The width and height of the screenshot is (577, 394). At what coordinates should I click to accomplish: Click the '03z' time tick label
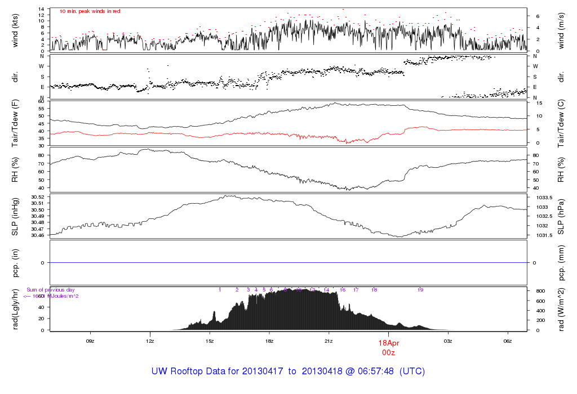448,341
